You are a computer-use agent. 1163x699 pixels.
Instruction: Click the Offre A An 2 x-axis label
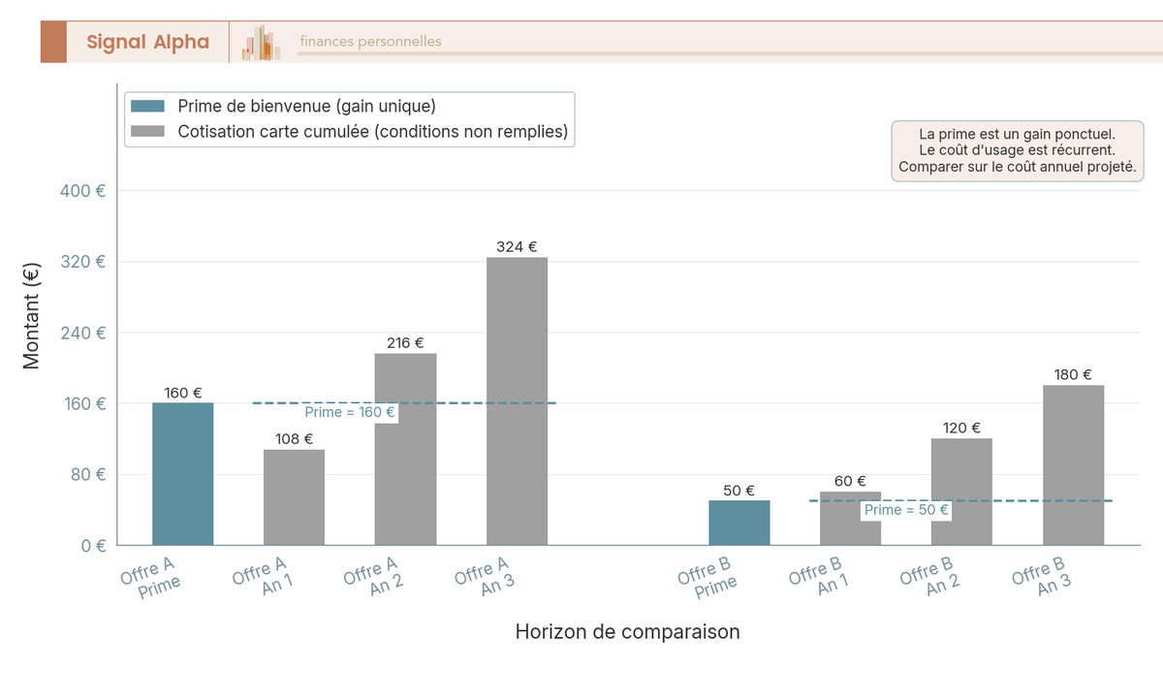pos(374,576)
